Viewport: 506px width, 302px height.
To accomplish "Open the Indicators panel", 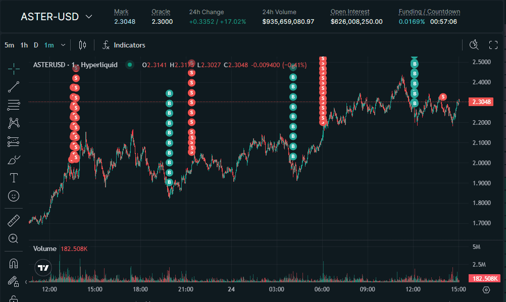I will 124,45.
